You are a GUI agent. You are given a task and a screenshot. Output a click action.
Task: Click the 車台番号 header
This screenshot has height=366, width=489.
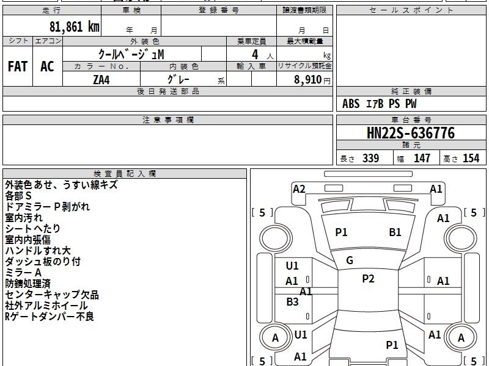click(411, 120)
